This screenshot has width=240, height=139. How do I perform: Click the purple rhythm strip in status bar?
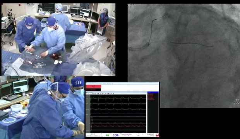point(127,135)
